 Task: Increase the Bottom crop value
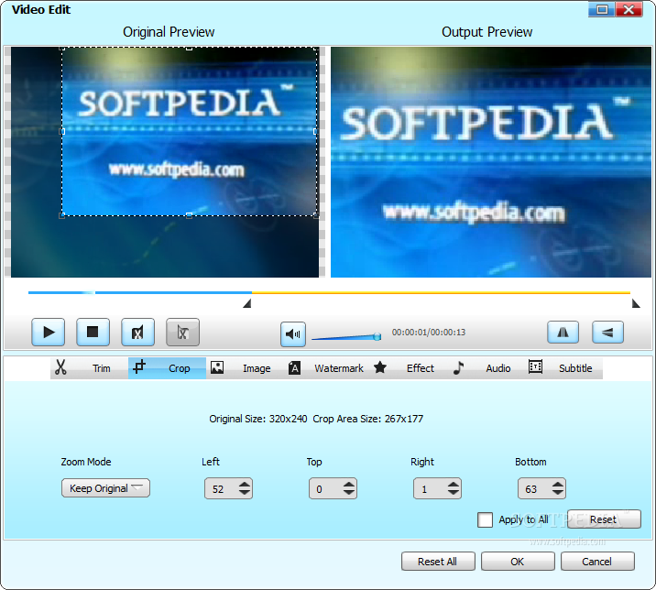click(558, 484)
